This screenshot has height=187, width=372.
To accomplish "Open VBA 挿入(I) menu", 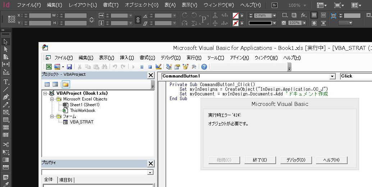I will 127,58.
